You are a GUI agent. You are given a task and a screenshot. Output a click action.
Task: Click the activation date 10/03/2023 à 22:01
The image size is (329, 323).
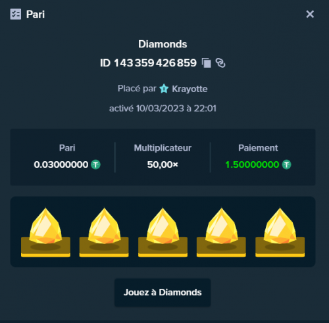coord(176,109)
